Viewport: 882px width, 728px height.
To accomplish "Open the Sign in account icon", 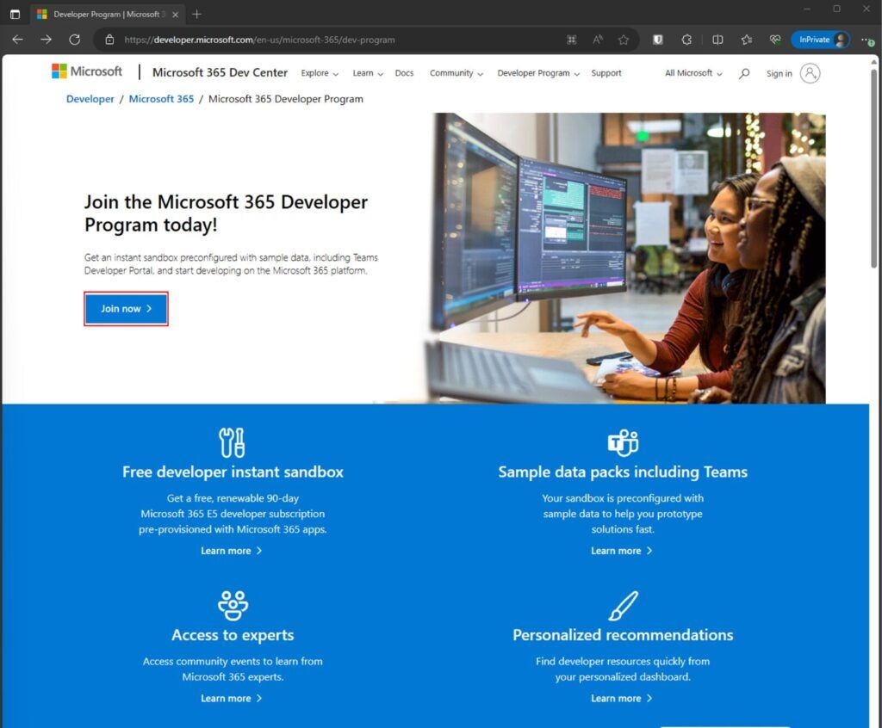I will click(810, 73).
